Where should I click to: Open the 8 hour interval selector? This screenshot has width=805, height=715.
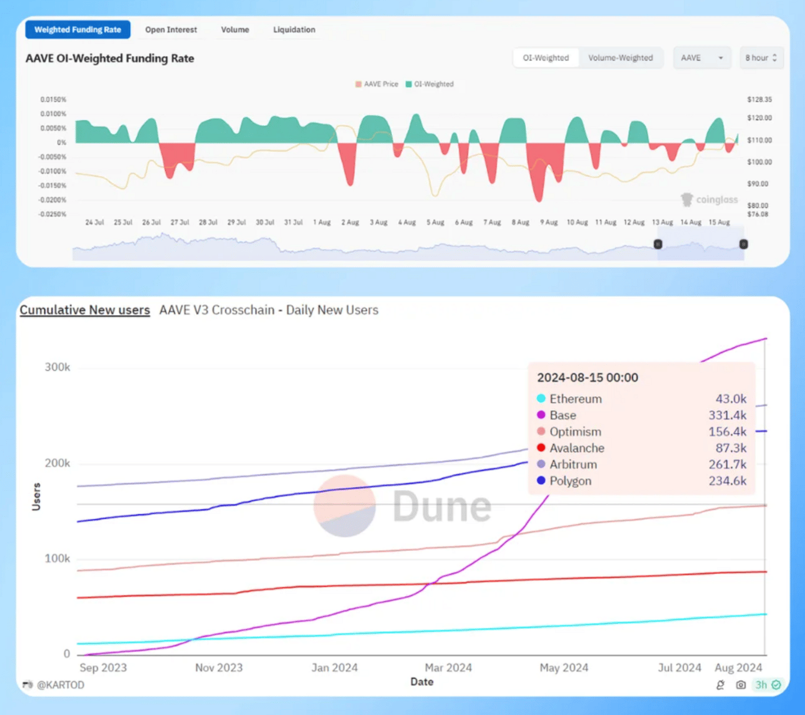click(x=761, y=58)
